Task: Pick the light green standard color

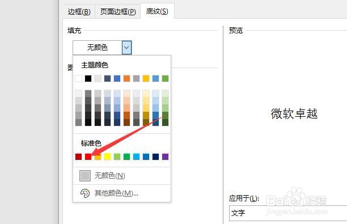Action: point(117,157)
